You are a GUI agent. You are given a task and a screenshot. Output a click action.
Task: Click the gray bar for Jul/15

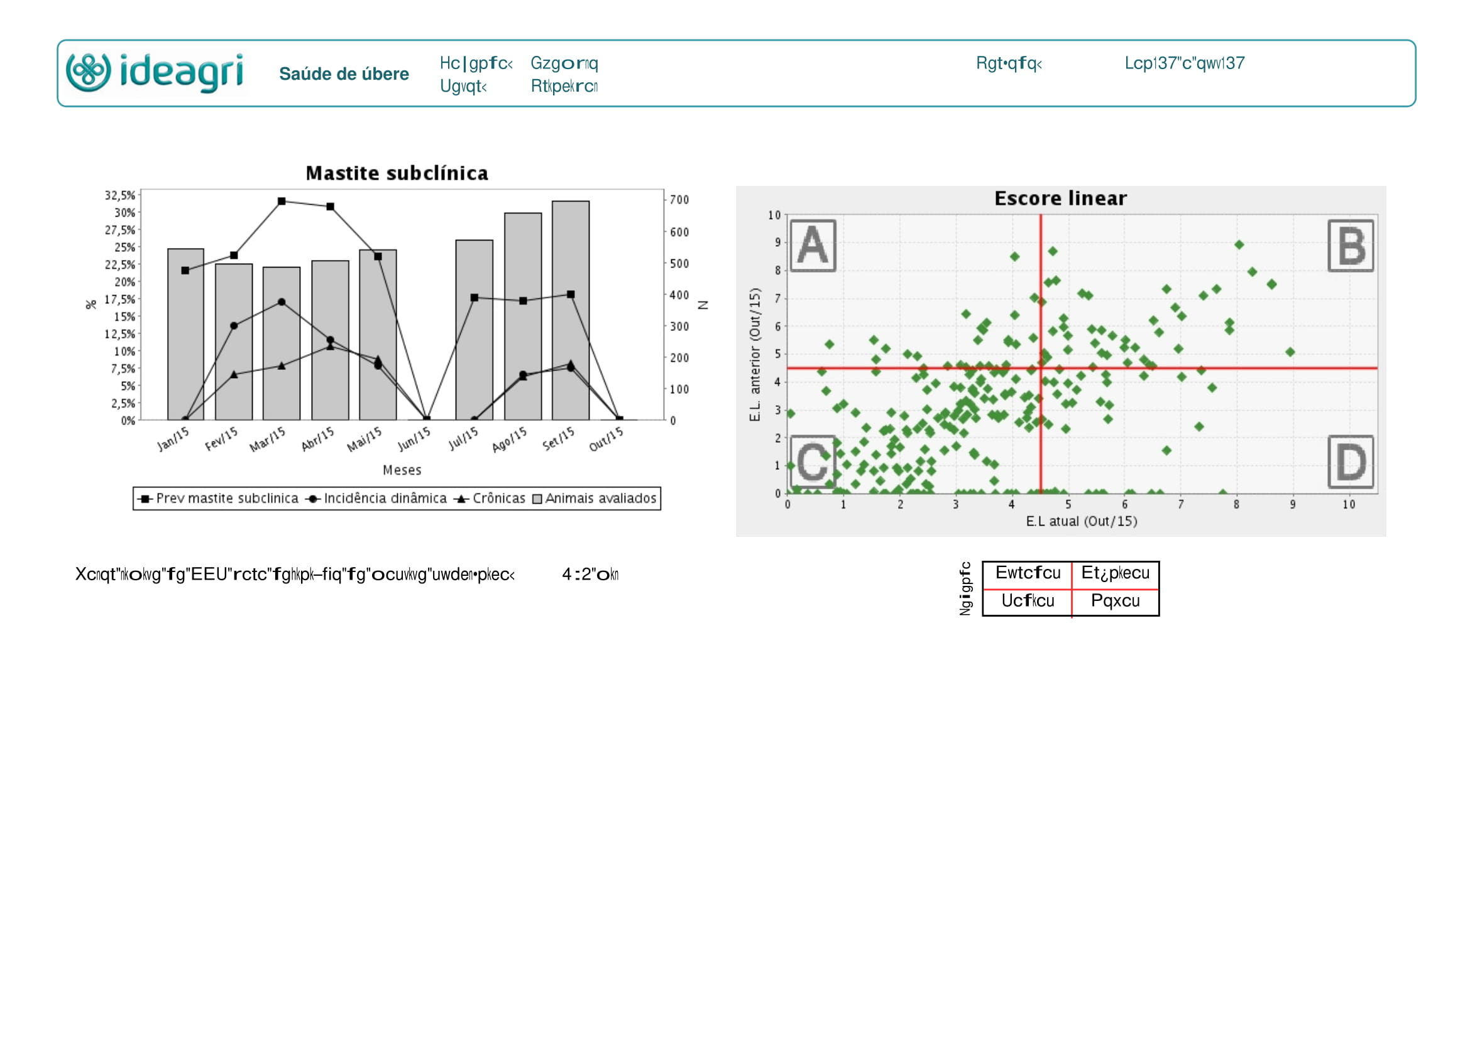(474, 330)
